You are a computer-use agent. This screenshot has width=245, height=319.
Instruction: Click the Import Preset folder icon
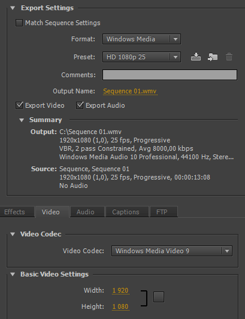(x=213, y=57)
